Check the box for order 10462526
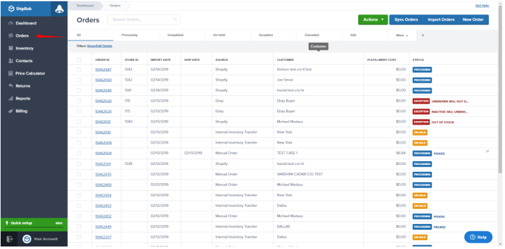The height and width of the screenshot is (249, 505). [x=79, y=101]
